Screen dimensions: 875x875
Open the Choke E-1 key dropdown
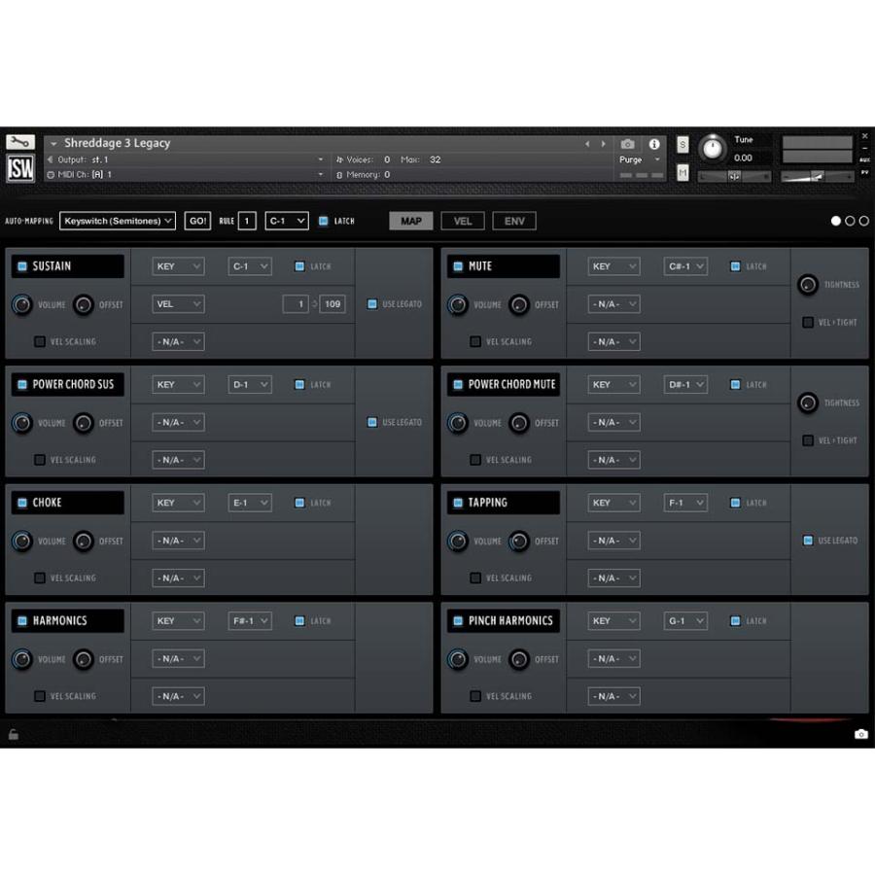click(x=250, y=503)
